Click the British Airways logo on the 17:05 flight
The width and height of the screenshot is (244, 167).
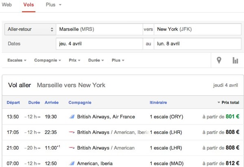[72, 132]
